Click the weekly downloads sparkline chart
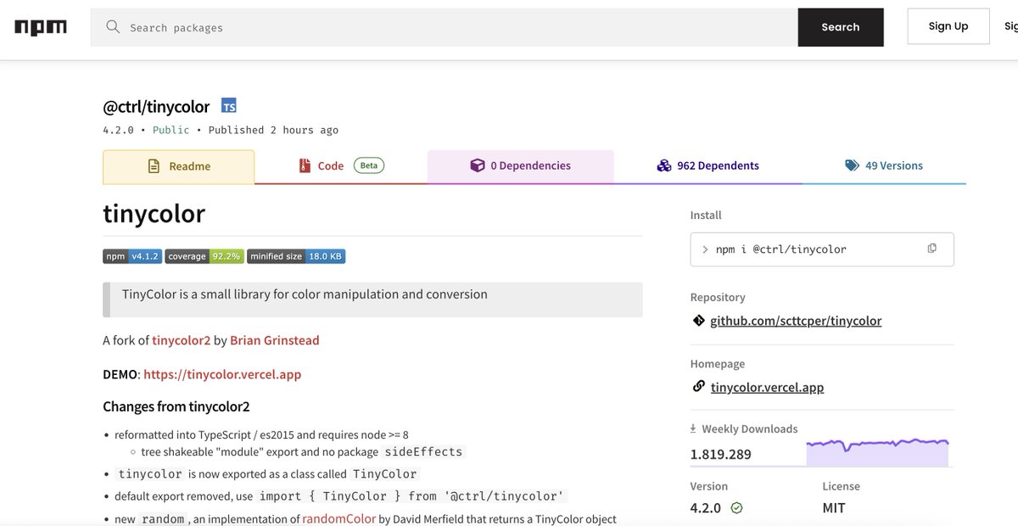Screen dimensions: 1018x526 pos(878,452)
